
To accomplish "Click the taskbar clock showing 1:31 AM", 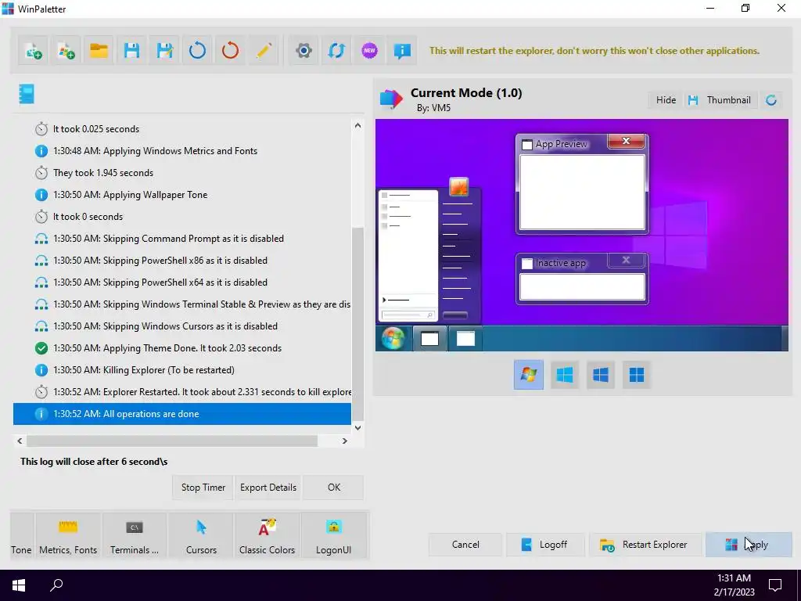I will tap(734, 585).
